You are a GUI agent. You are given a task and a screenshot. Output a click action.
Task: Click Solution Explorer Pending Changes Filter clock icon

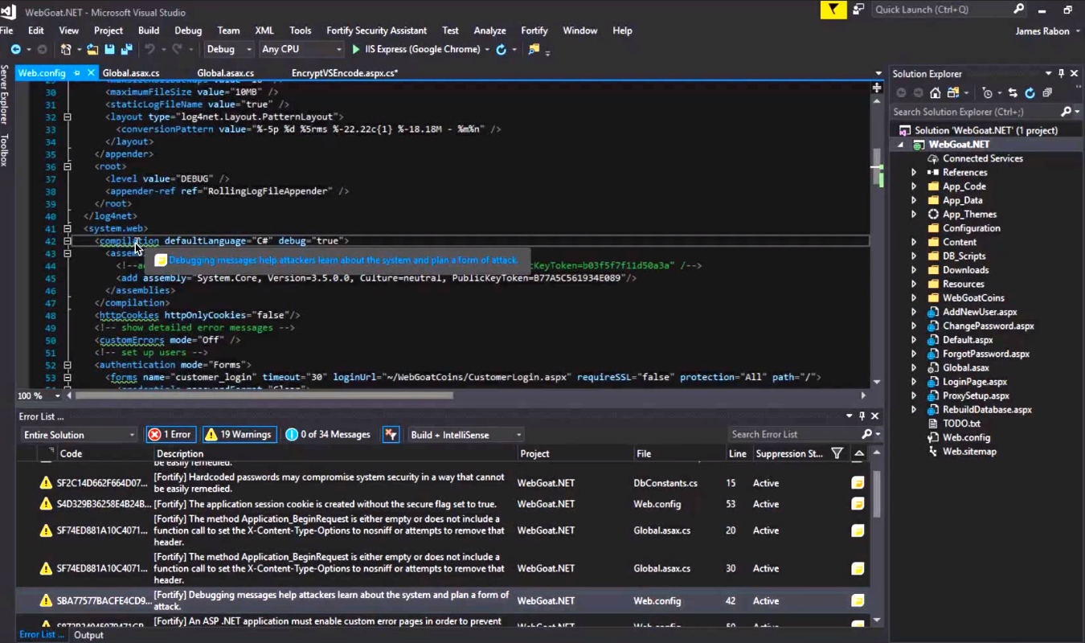click(x=988, y=93)
